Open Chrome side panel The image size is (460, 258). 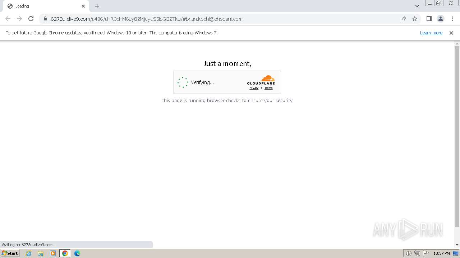coord(429,19)
